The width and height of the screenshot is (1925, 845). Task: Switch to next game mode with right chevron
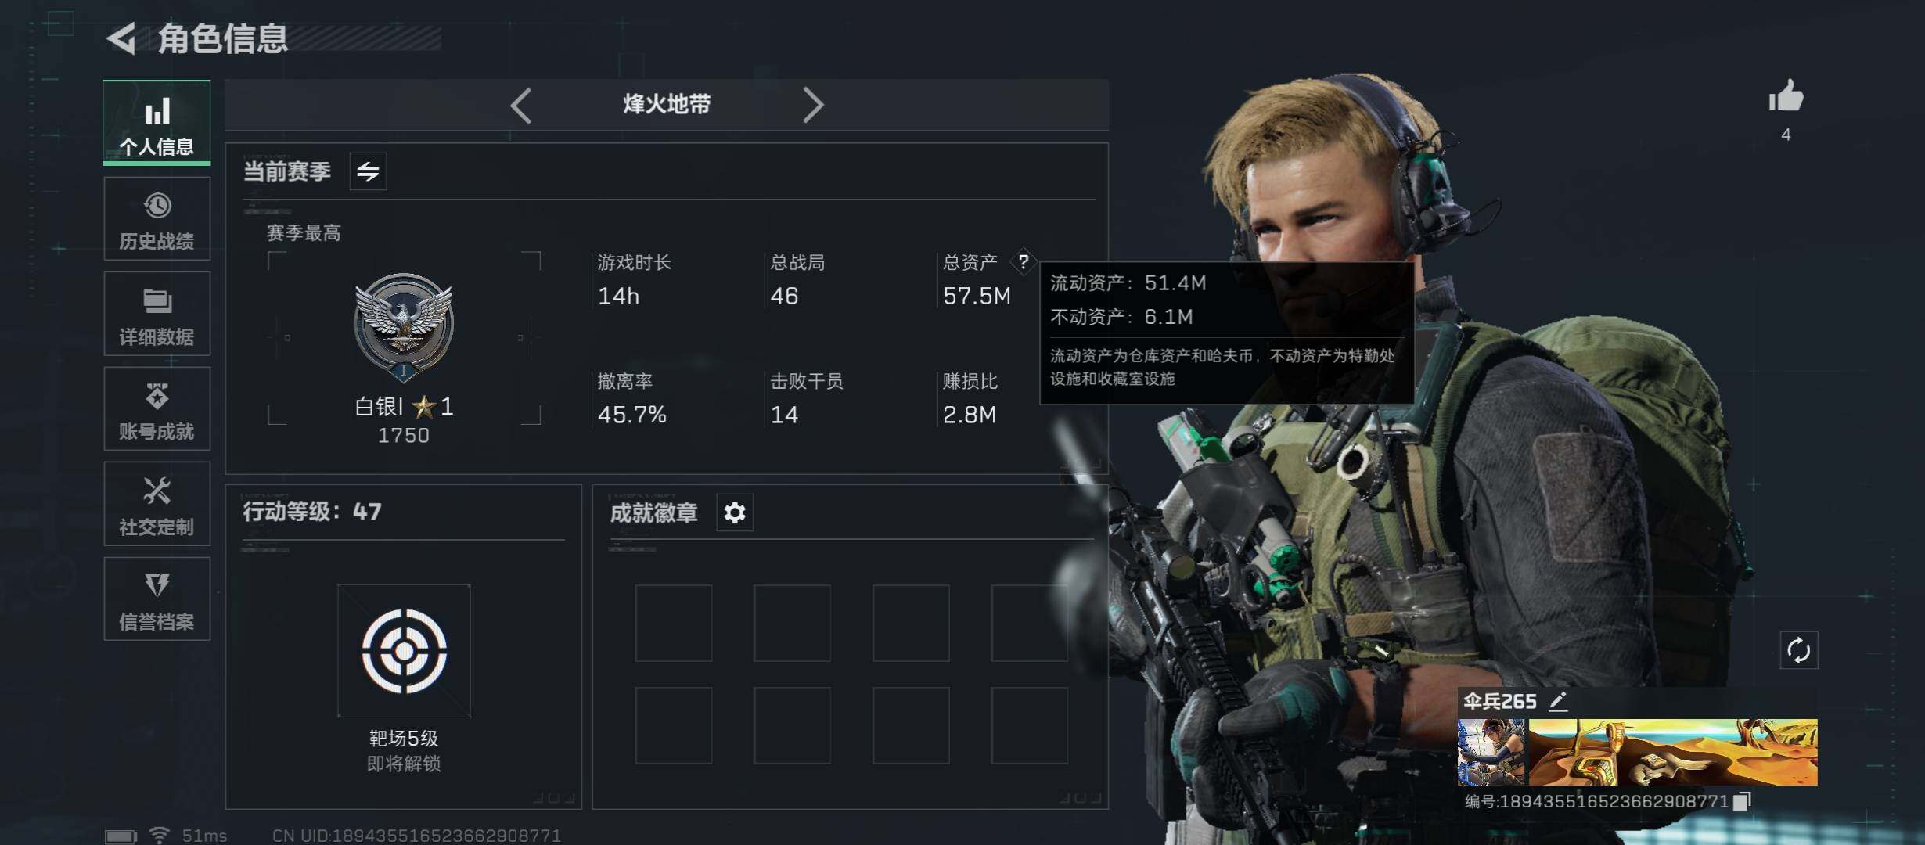[813, 105]
